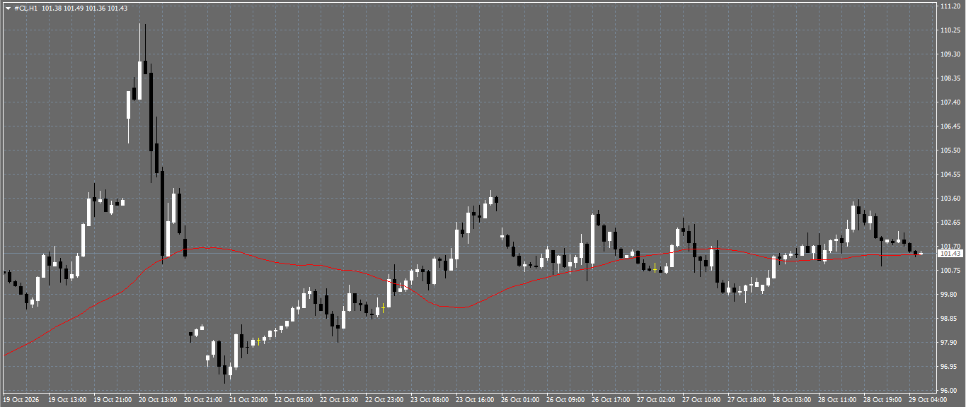Click the 26 Oct 17:00 time label
Image resolution: width=966 pixels, height=407 pixels.
(x=611, y=400)
